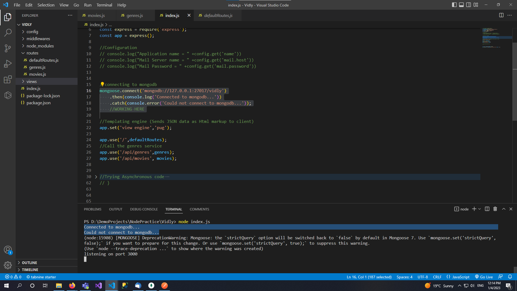Open errors and warnings status item
The image size is (517, 291).
(x=13, y=277)
